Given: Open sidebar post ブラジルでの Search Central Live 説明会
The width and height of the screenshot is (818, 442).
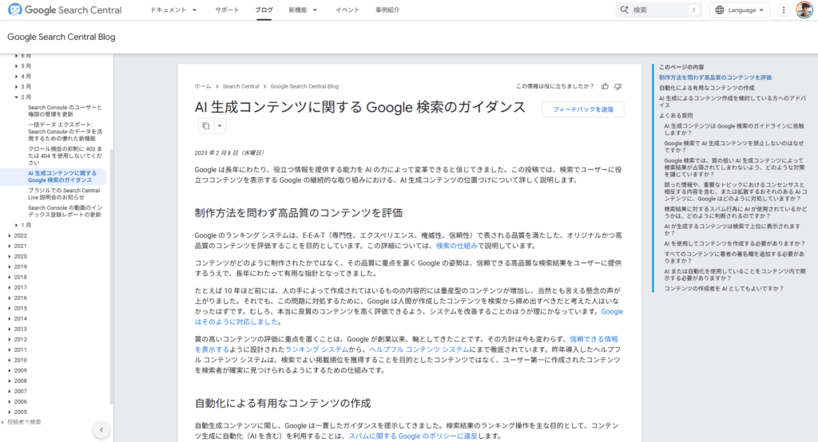Looking at the screenshot, I should tap(64, 194).
